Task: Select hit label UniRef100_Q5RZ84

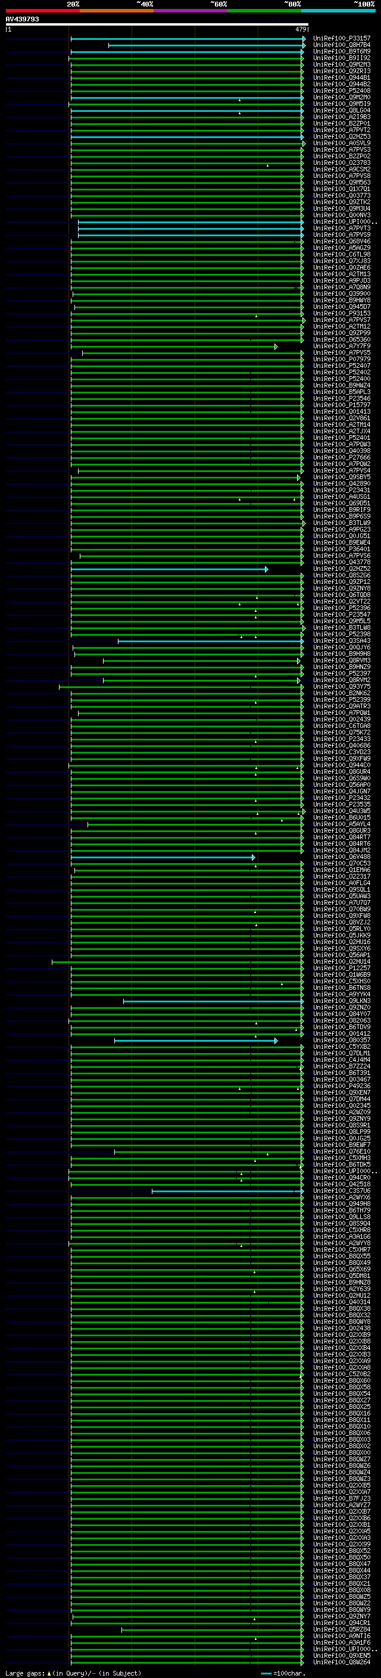Action: click(x=341, y=1629)
